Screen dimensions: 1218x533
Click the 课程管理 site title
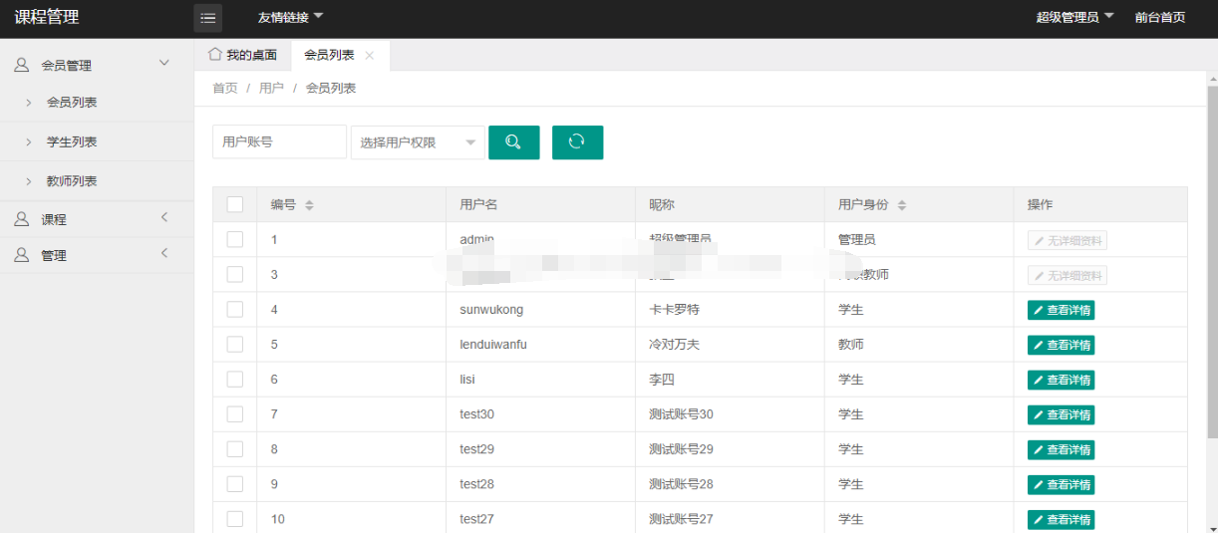[x=47, y=17]
